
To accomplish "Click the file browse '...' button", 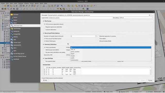I will coord(152,15).
